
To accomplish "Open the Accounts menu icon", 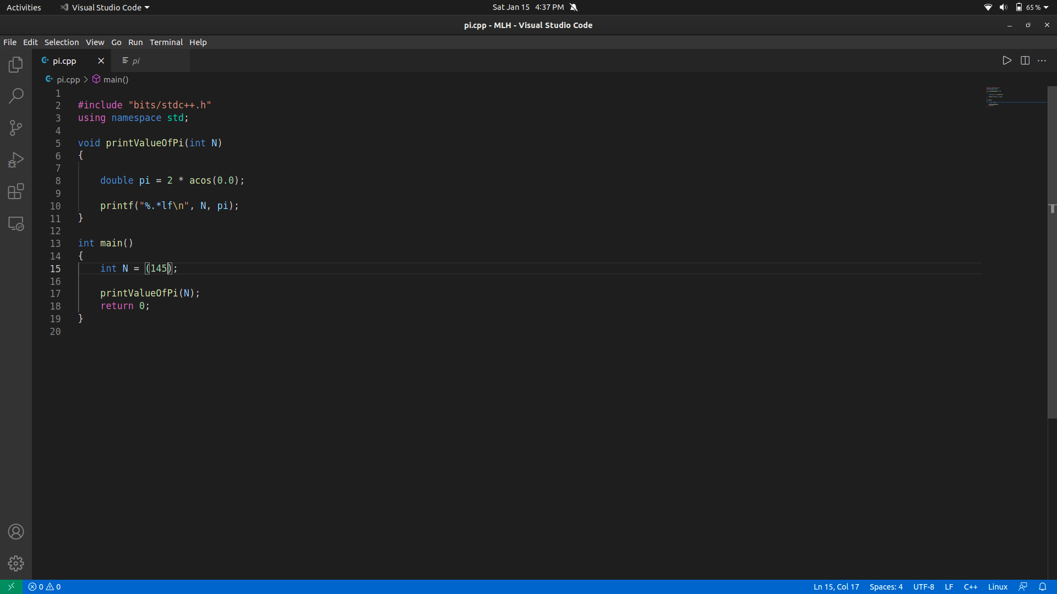I will pos(16,532).
